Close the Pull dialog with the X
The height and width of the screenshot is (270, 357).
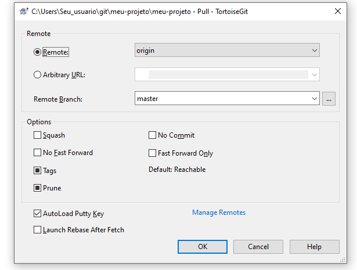338,11
